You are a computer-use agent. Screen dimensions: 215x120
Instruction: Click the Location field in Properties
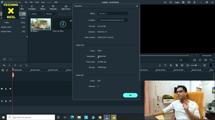click(113, 20)
